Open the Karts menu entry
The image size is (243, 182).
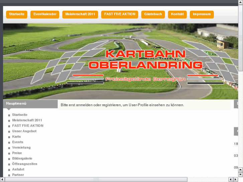pyautogui.click(x=16, y=137)
